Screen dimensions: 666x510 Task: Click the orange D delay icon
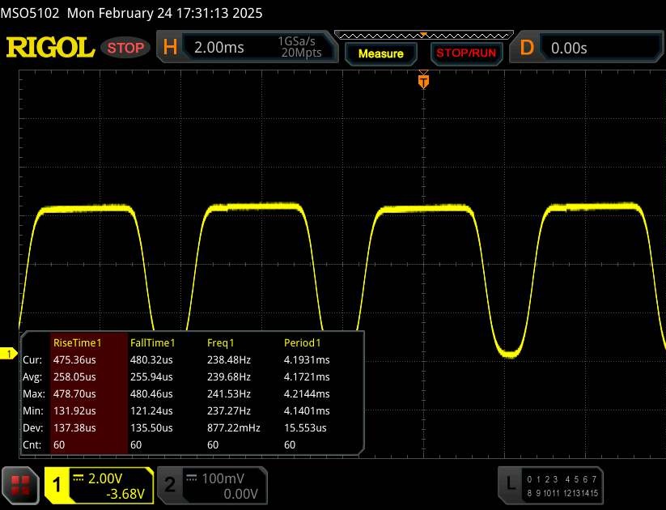[527, 47]
